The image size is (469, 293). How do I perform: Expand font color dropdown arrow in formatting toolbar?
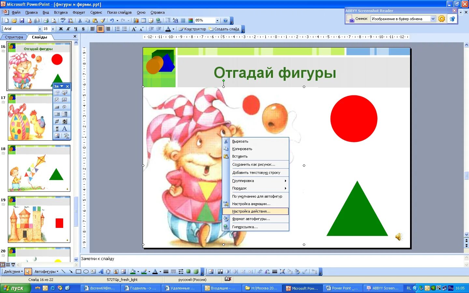tap(173, 29)
